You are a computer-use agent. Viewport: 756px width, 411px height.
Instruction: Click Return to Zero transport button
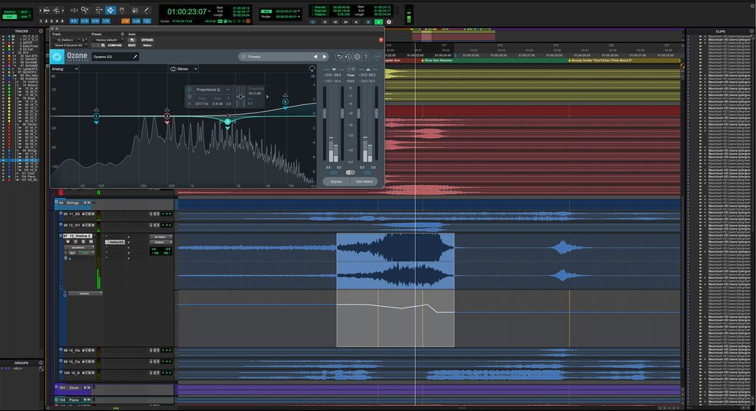pyautogui.click(x=325, y=22)
